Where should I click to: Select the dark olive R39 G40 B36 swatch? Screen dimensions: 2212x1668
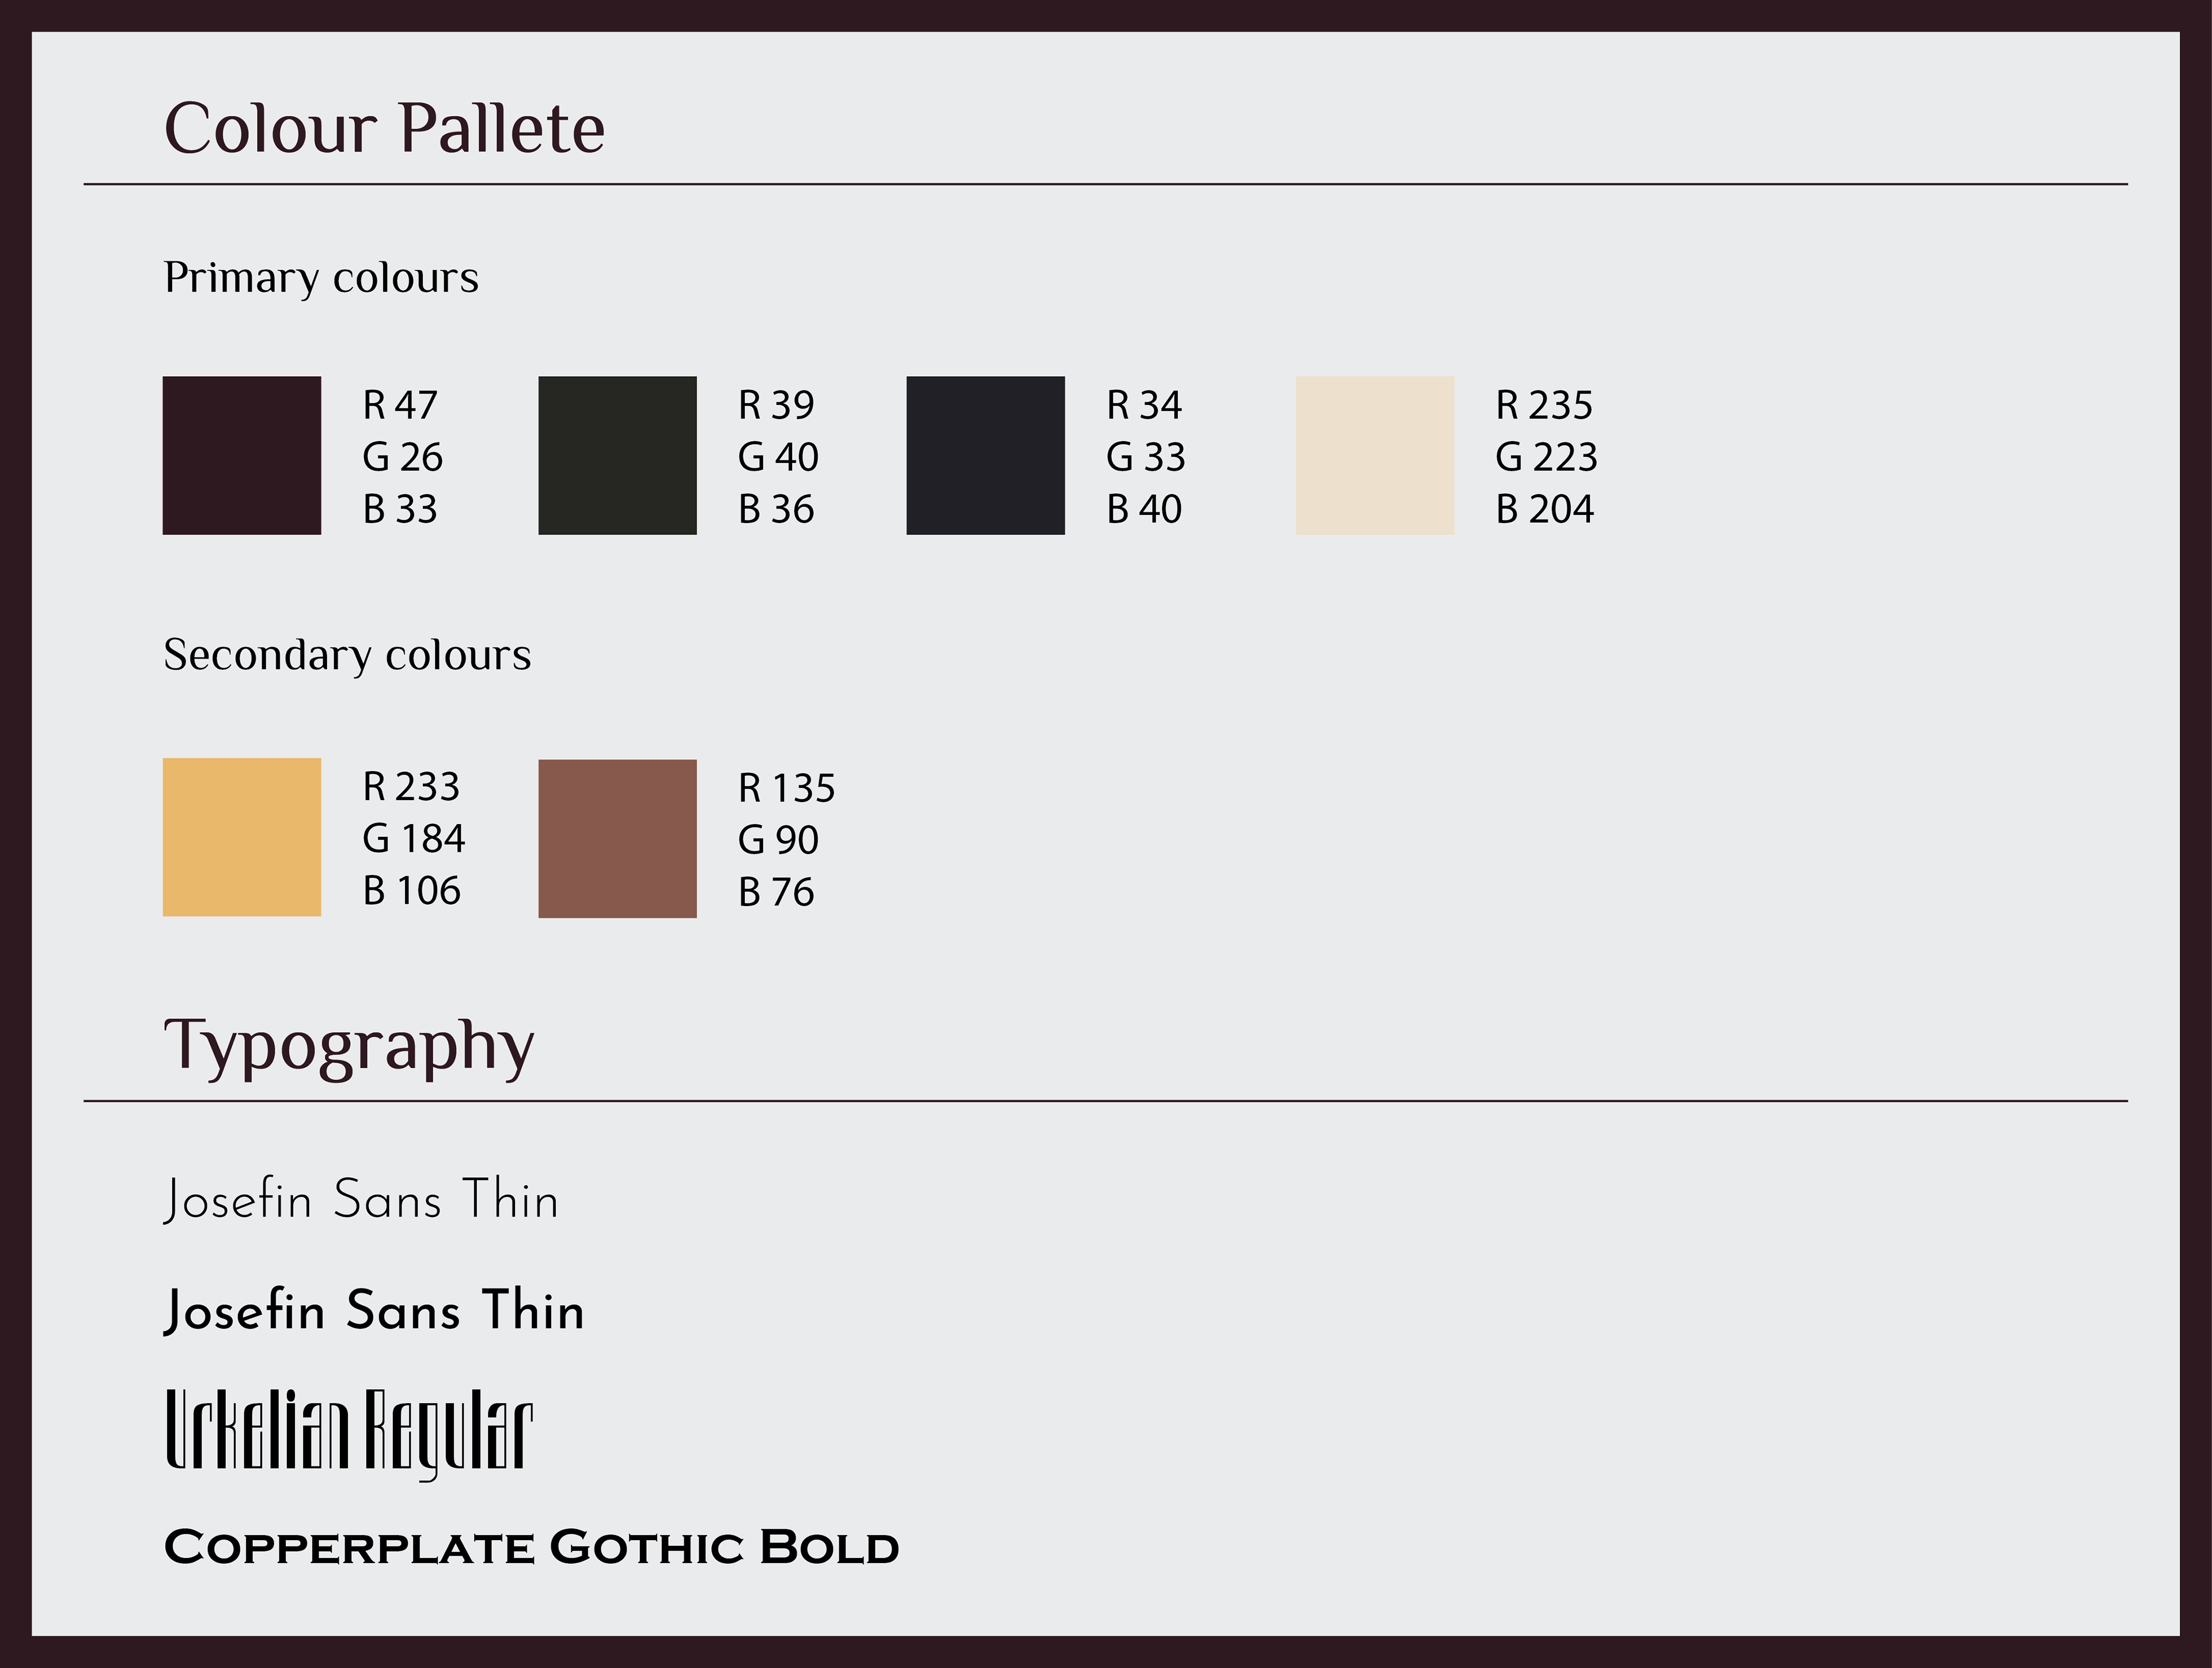click(x=617, y=455)
